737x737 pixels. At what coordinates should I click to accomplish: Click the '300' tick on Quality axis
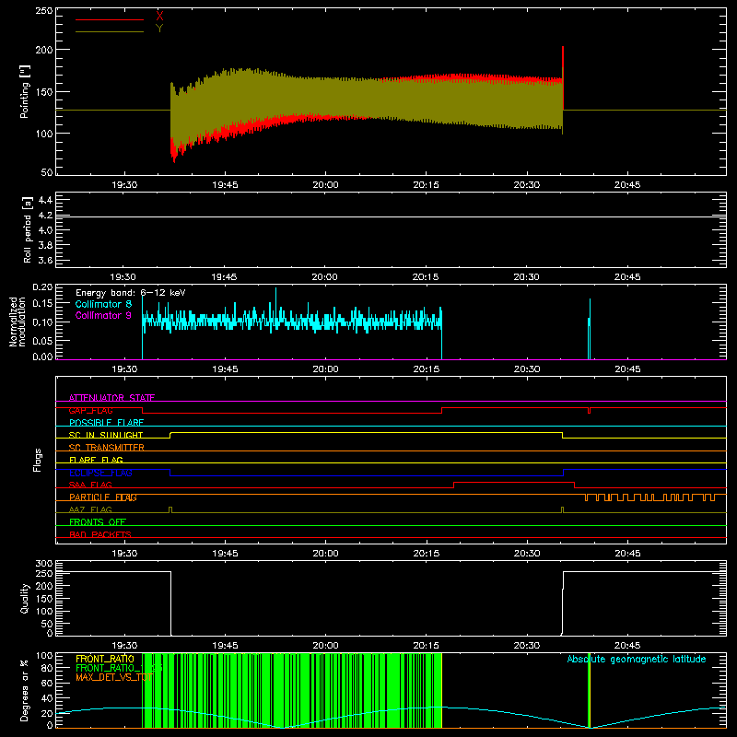coord(44,564)
